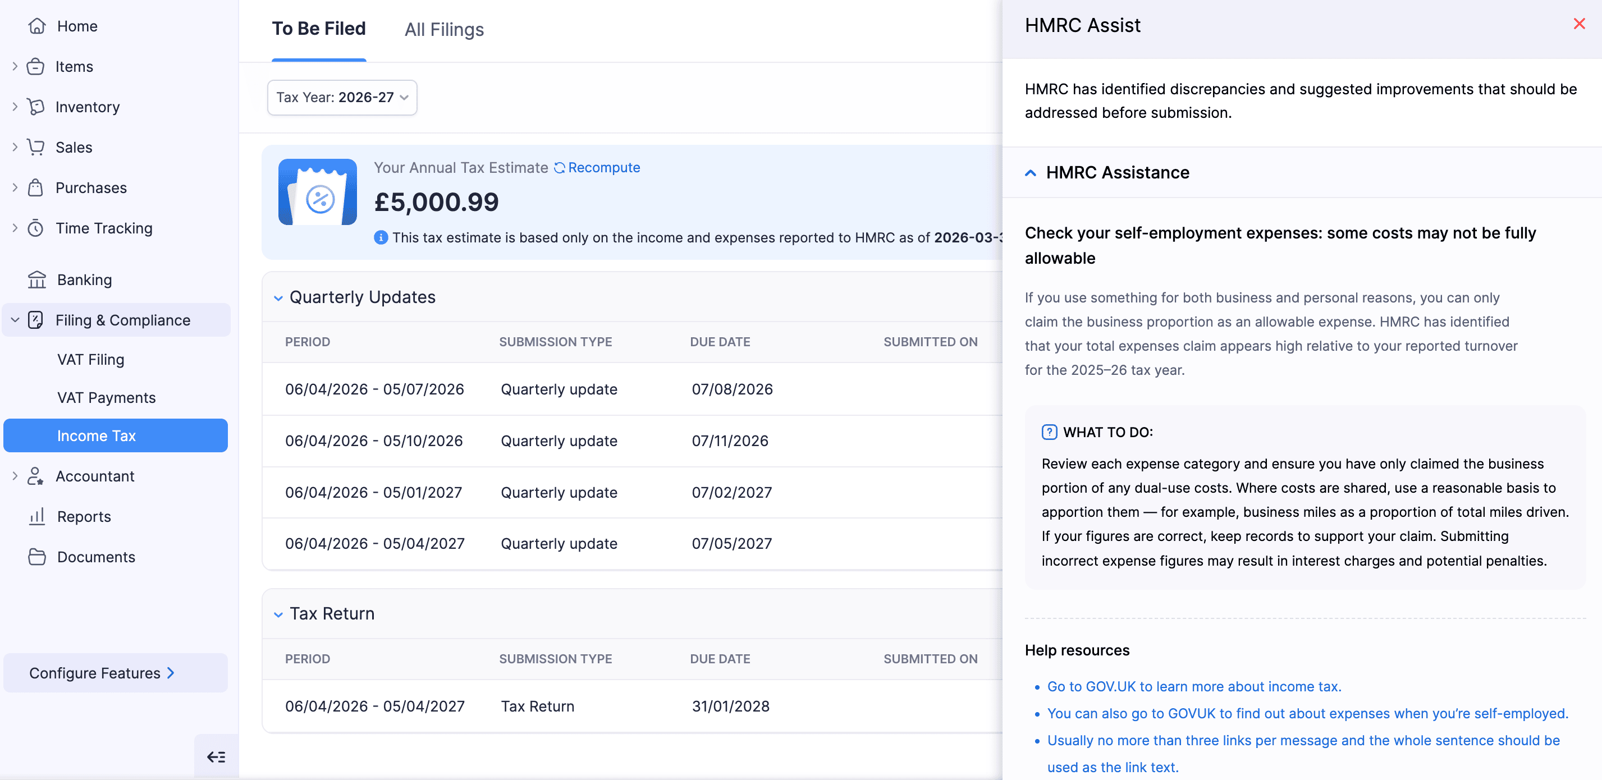This screenshot has height=780, width=1602.
Task: Click the Accountant person icon
Action: [x=35, y=476]
